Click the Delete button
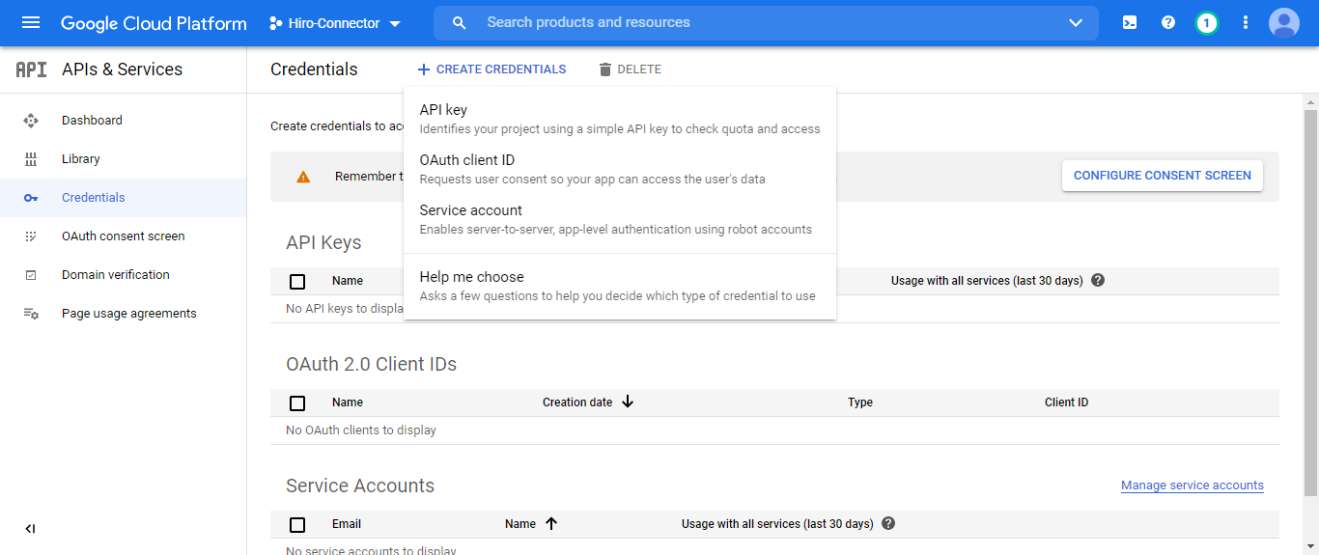The width and height of the screenshot is (1319, 555). coord(630,69)
